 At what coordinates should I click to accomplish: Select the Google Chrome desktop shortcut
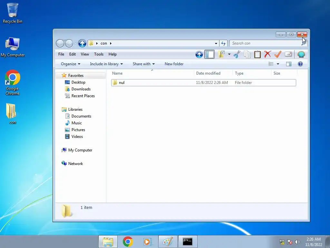coord(13,82)
